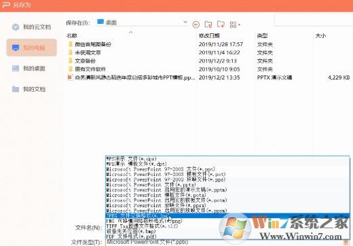Click date 2019/12/2 13:35
353x246 pixels.
tap(219, 77)
